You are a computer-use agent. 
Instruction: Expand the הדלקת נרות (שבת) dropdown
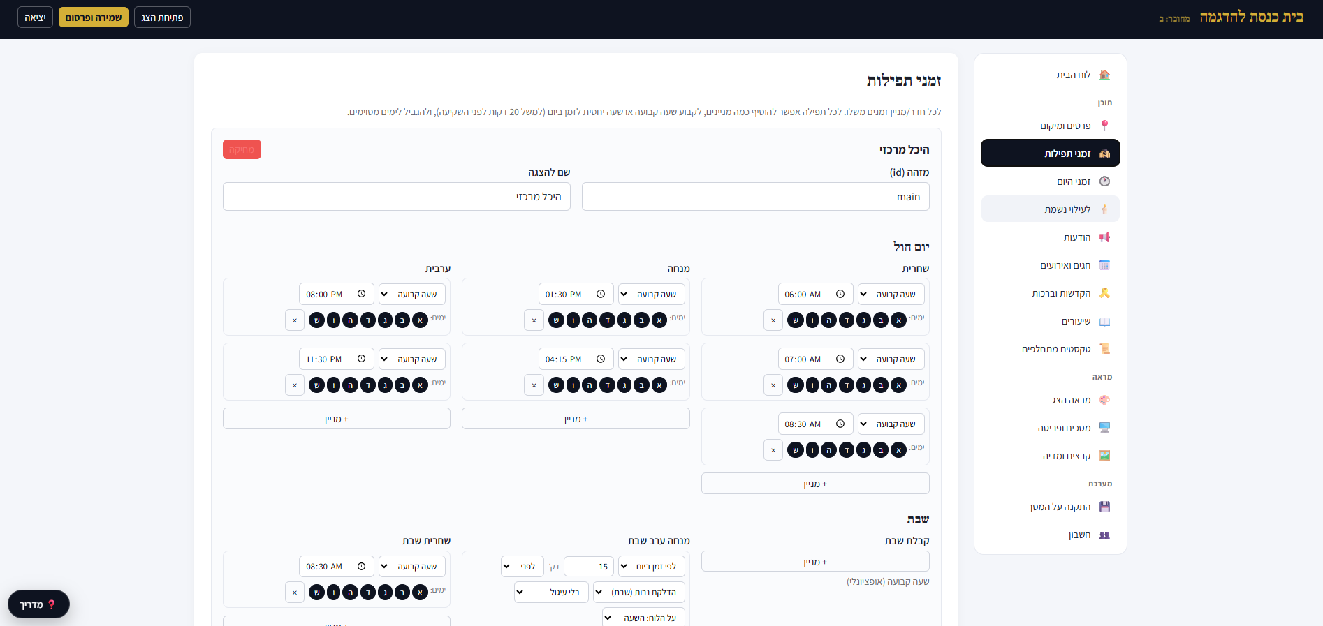[x=639, y=592]
